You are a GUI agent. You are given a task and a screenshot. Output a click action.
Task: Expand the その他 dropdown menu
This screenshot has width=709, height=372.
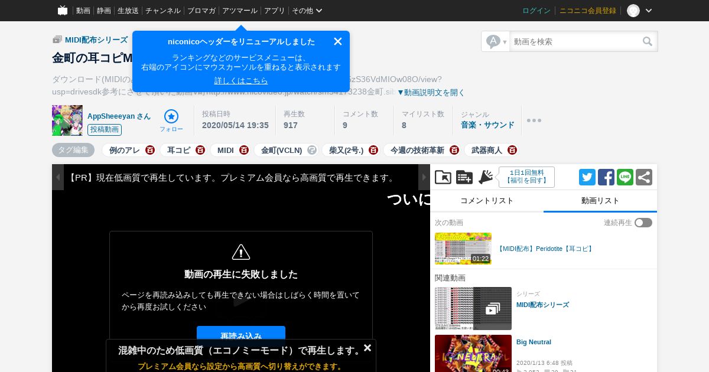click(x=307, y=11)
